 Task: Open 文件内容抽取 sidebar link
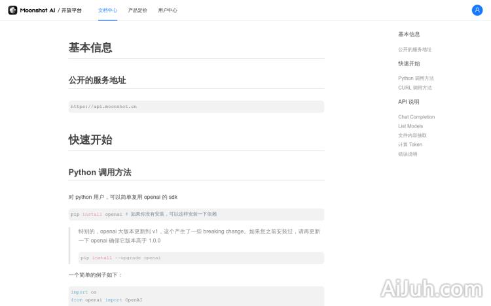pyautogui.click(x=412, y=135)
